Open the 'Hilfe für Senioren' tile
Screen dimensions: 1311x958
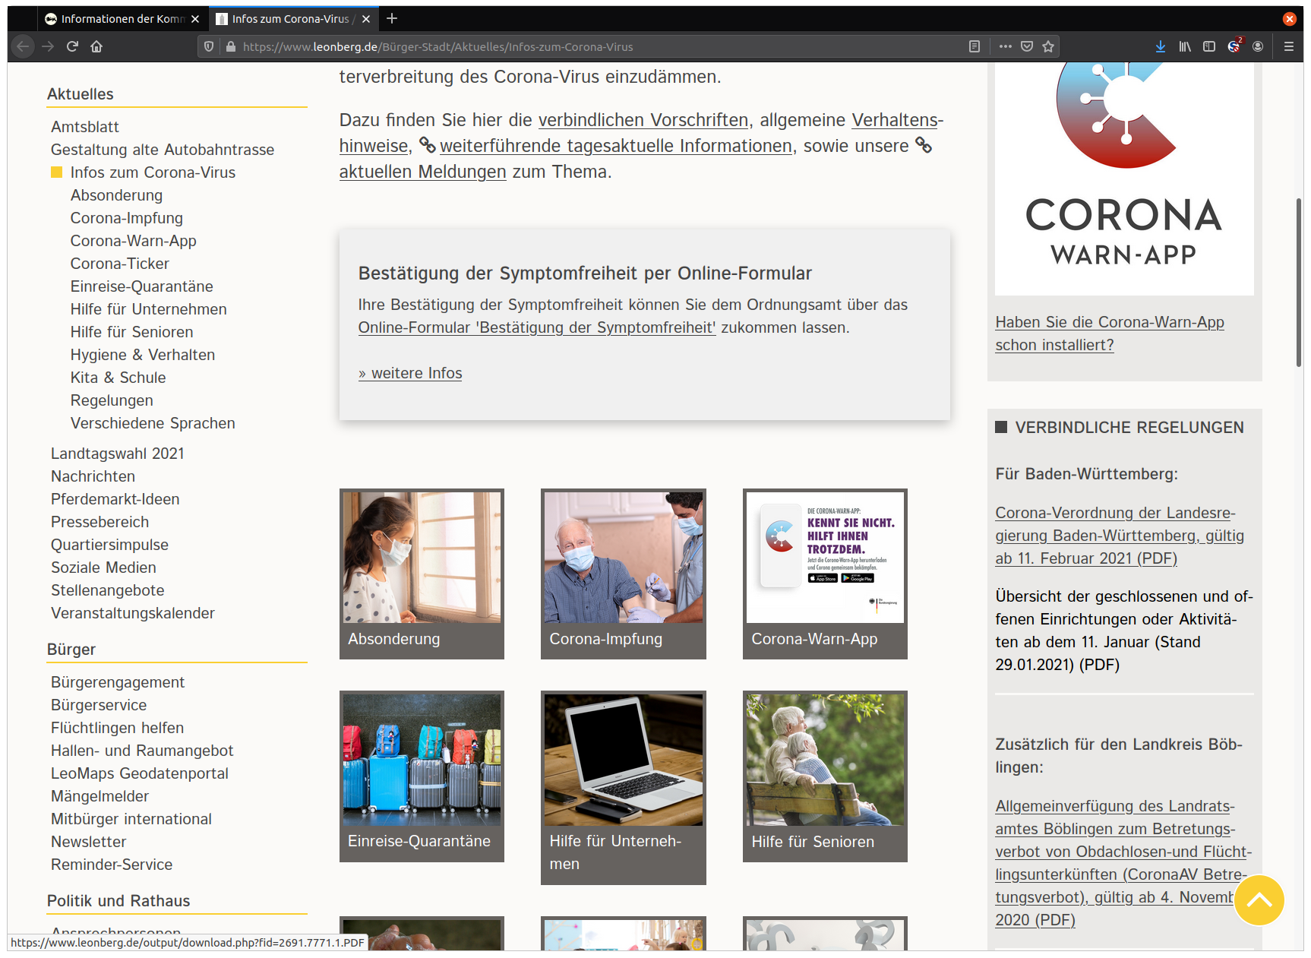[x=825, y=776]
